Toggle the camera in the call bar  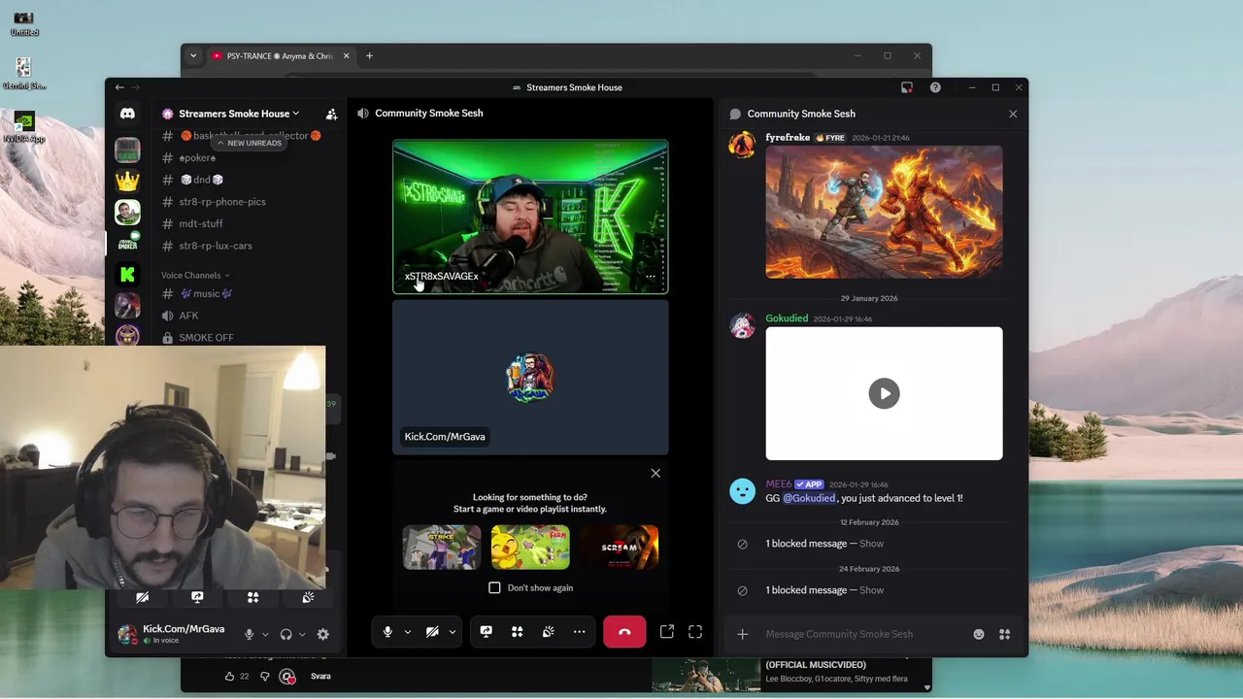click(x=432, y=632)
